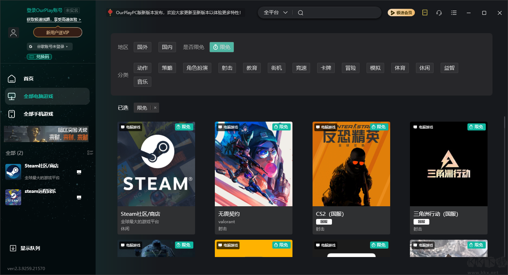Open the menu list icon in title bar
508x275 pixels.
tap(454, 13)
